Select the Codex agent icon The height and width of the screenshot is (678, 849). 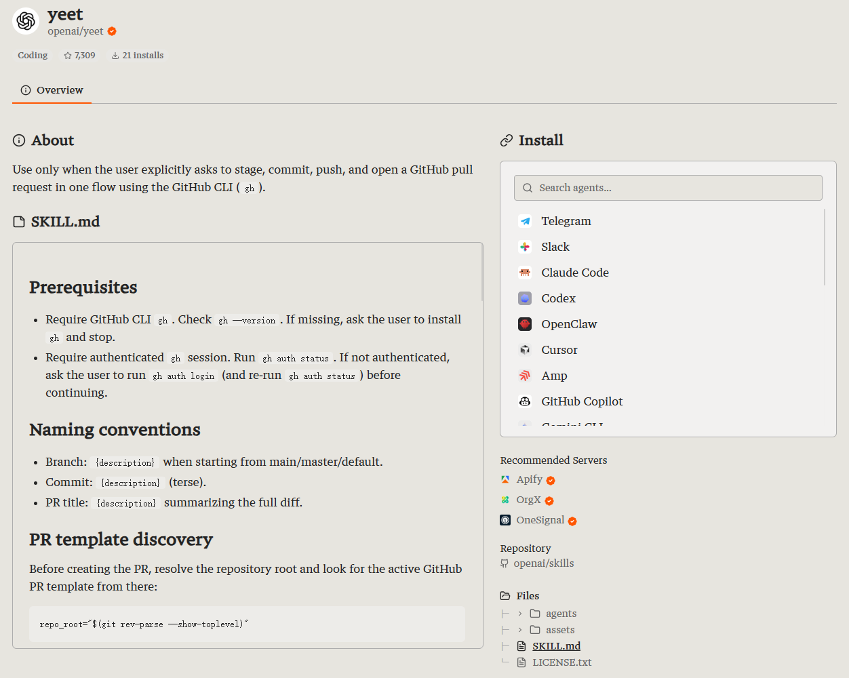(x=525, y=298)
